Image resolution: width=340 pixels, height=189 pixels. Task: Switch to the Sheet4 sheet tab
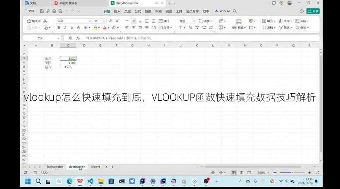[96, 167]
